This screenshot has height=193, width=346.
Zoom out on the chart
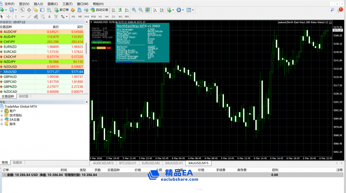(140, 10)
